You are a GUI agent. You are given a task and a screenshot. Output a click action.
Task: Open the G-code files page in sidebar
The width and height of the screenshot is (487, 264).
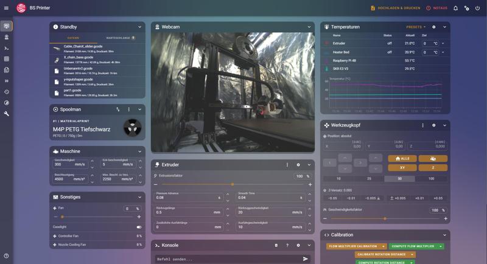[x=7, y=70]
